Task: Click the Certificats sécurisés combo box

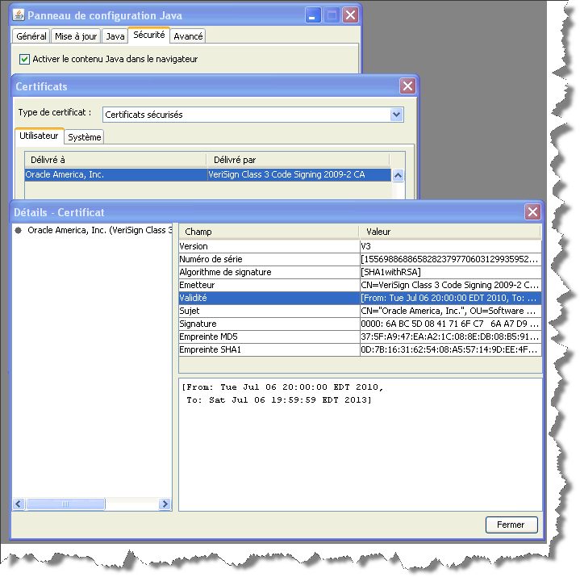Action: tap(253, 115)
